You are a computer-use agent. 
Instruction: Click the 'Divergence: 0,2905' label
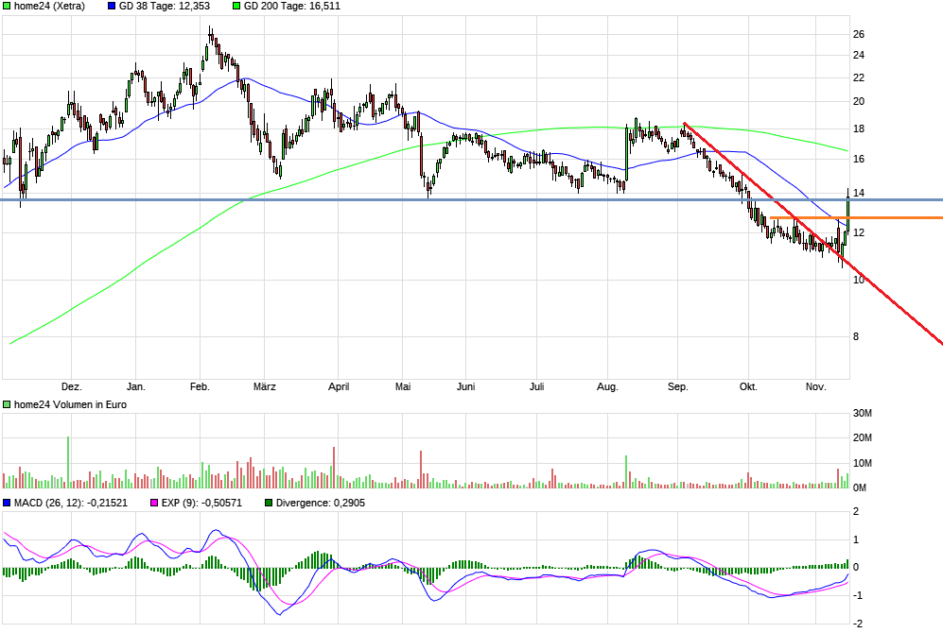click(320, 503)
